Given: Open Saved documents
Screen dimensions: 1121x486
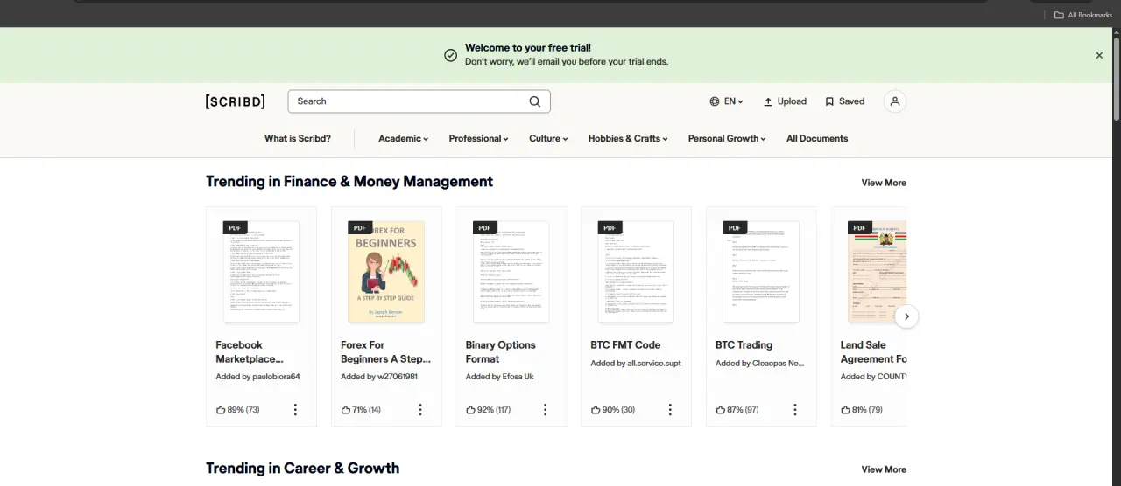Looking at the screenshot, I should pyautogui.click(x=844, y=101).
